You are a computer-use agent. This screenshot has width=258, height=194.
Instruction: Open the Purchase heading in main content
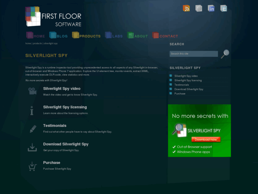point(52,163)
